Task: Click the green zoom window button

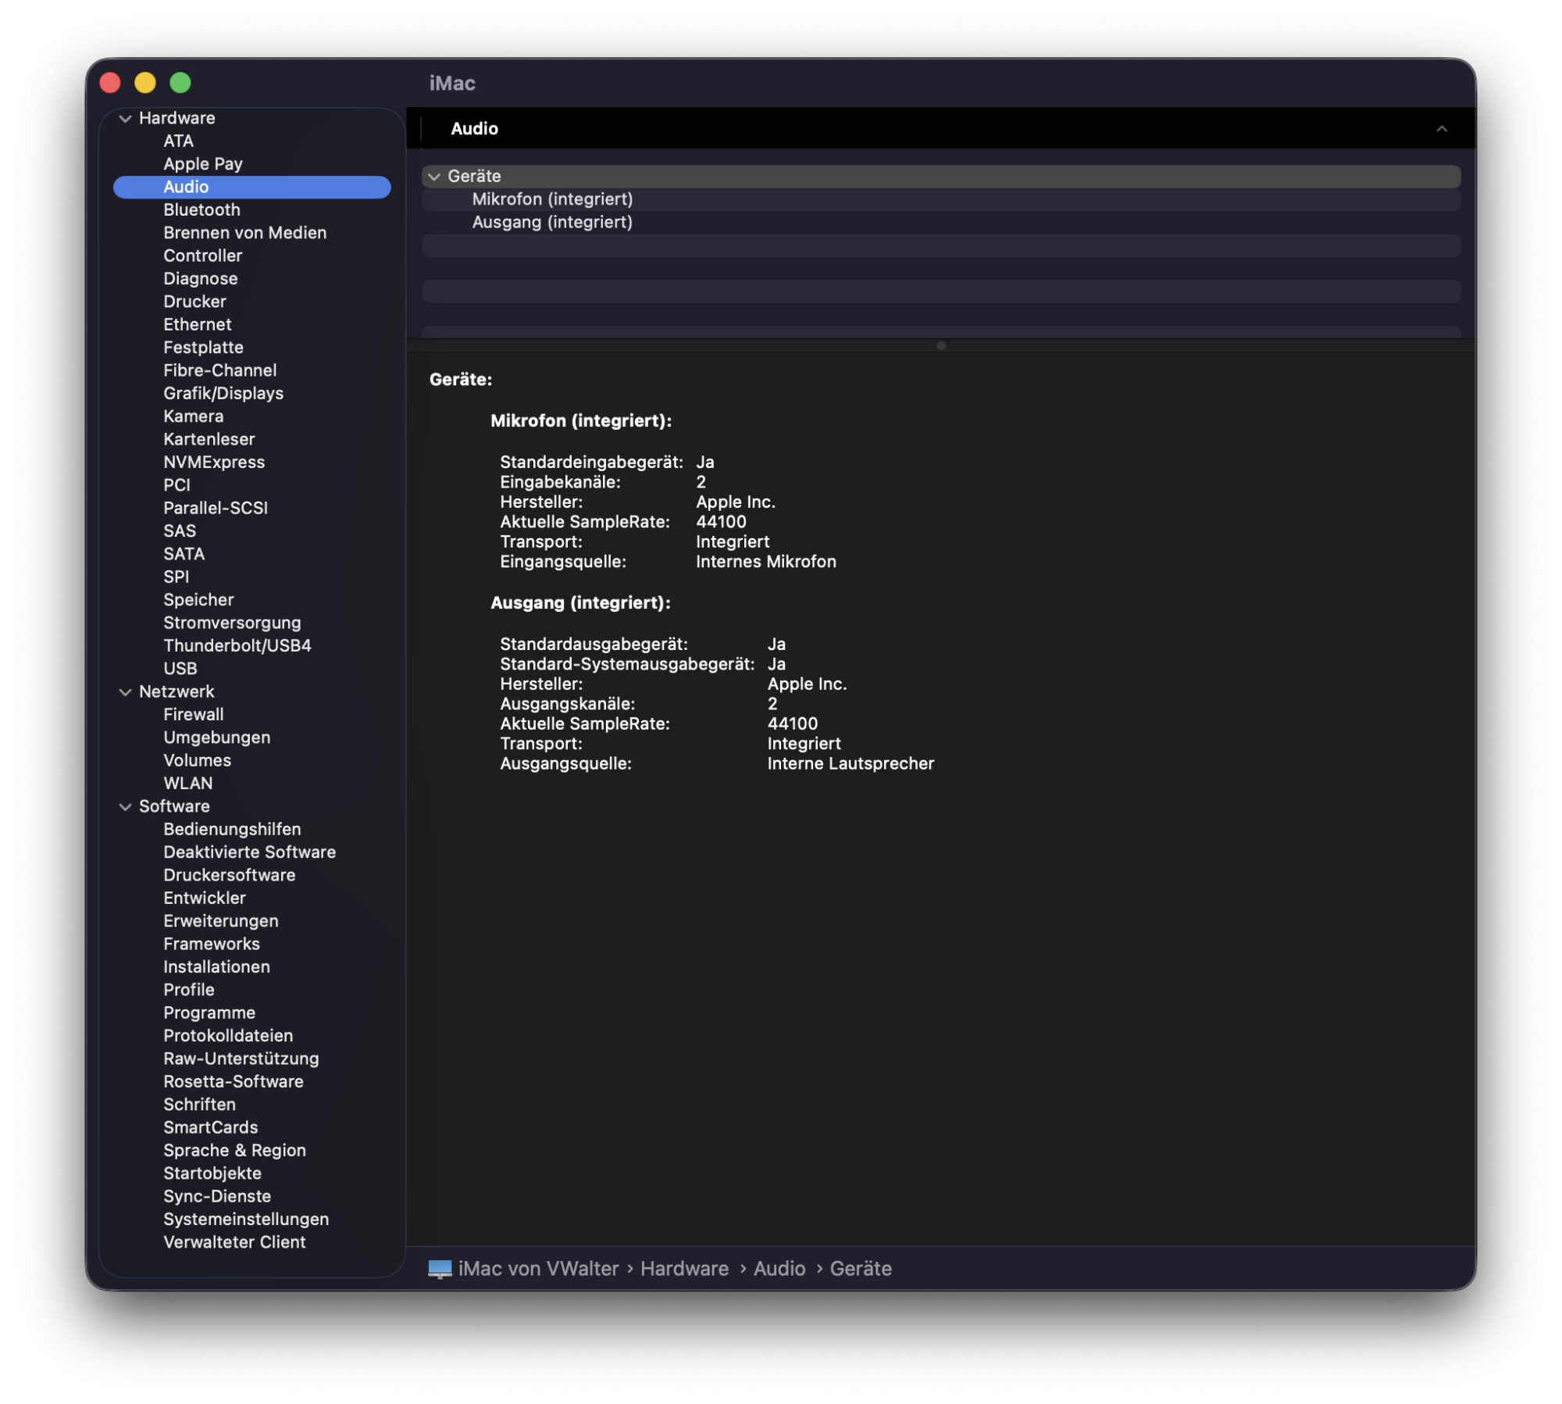Action: pyautogui.click(x=180, y=83)
